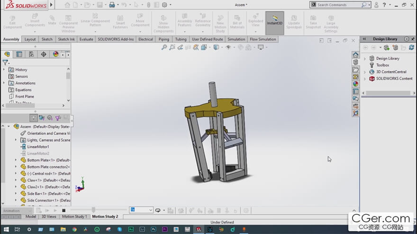
Task: Open File Explorer from the taskbar
Action: [63, 229]
